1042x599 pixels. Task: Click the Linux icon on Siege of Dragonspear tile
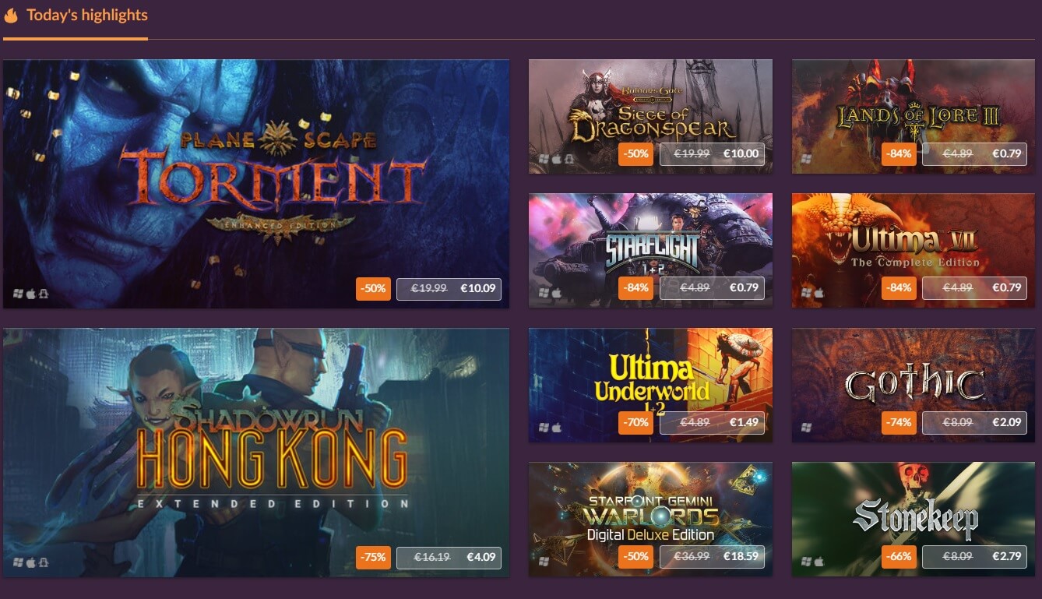[569, 159]
